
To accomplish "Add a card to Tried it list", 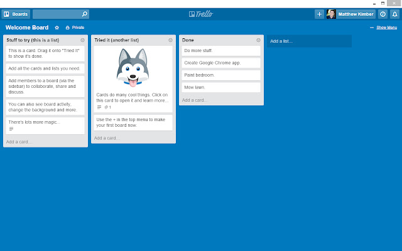I will click(x=107, y=138).
